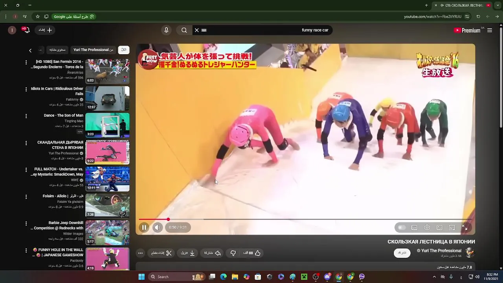Open options for Folaim - Allolo video

26,197
